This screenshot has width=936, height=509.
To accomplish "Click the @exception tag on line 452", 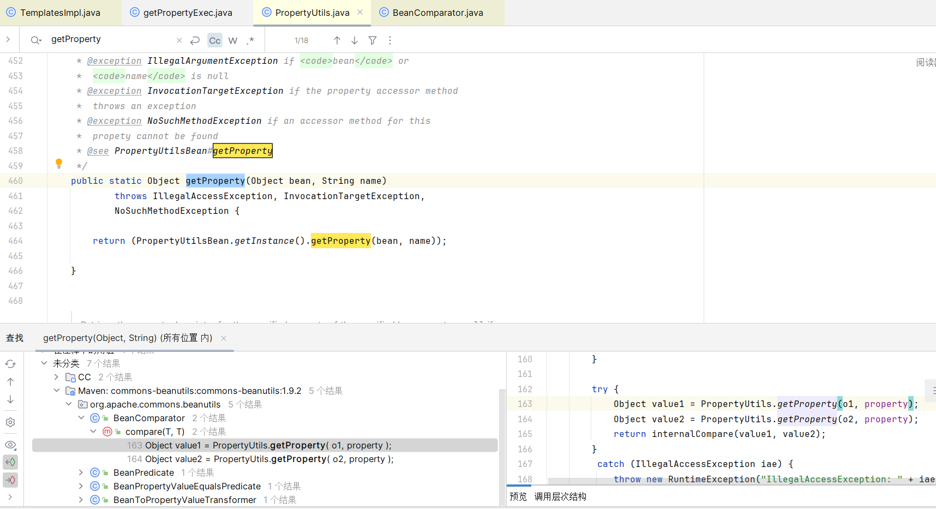I will point(115,61).
